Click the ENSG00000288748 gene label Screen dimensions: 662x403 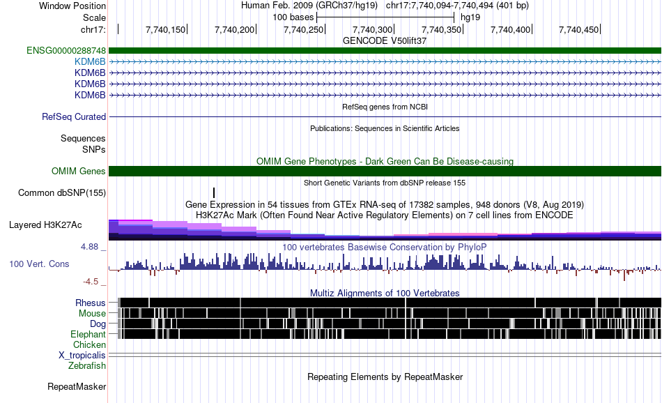point(66,51)
